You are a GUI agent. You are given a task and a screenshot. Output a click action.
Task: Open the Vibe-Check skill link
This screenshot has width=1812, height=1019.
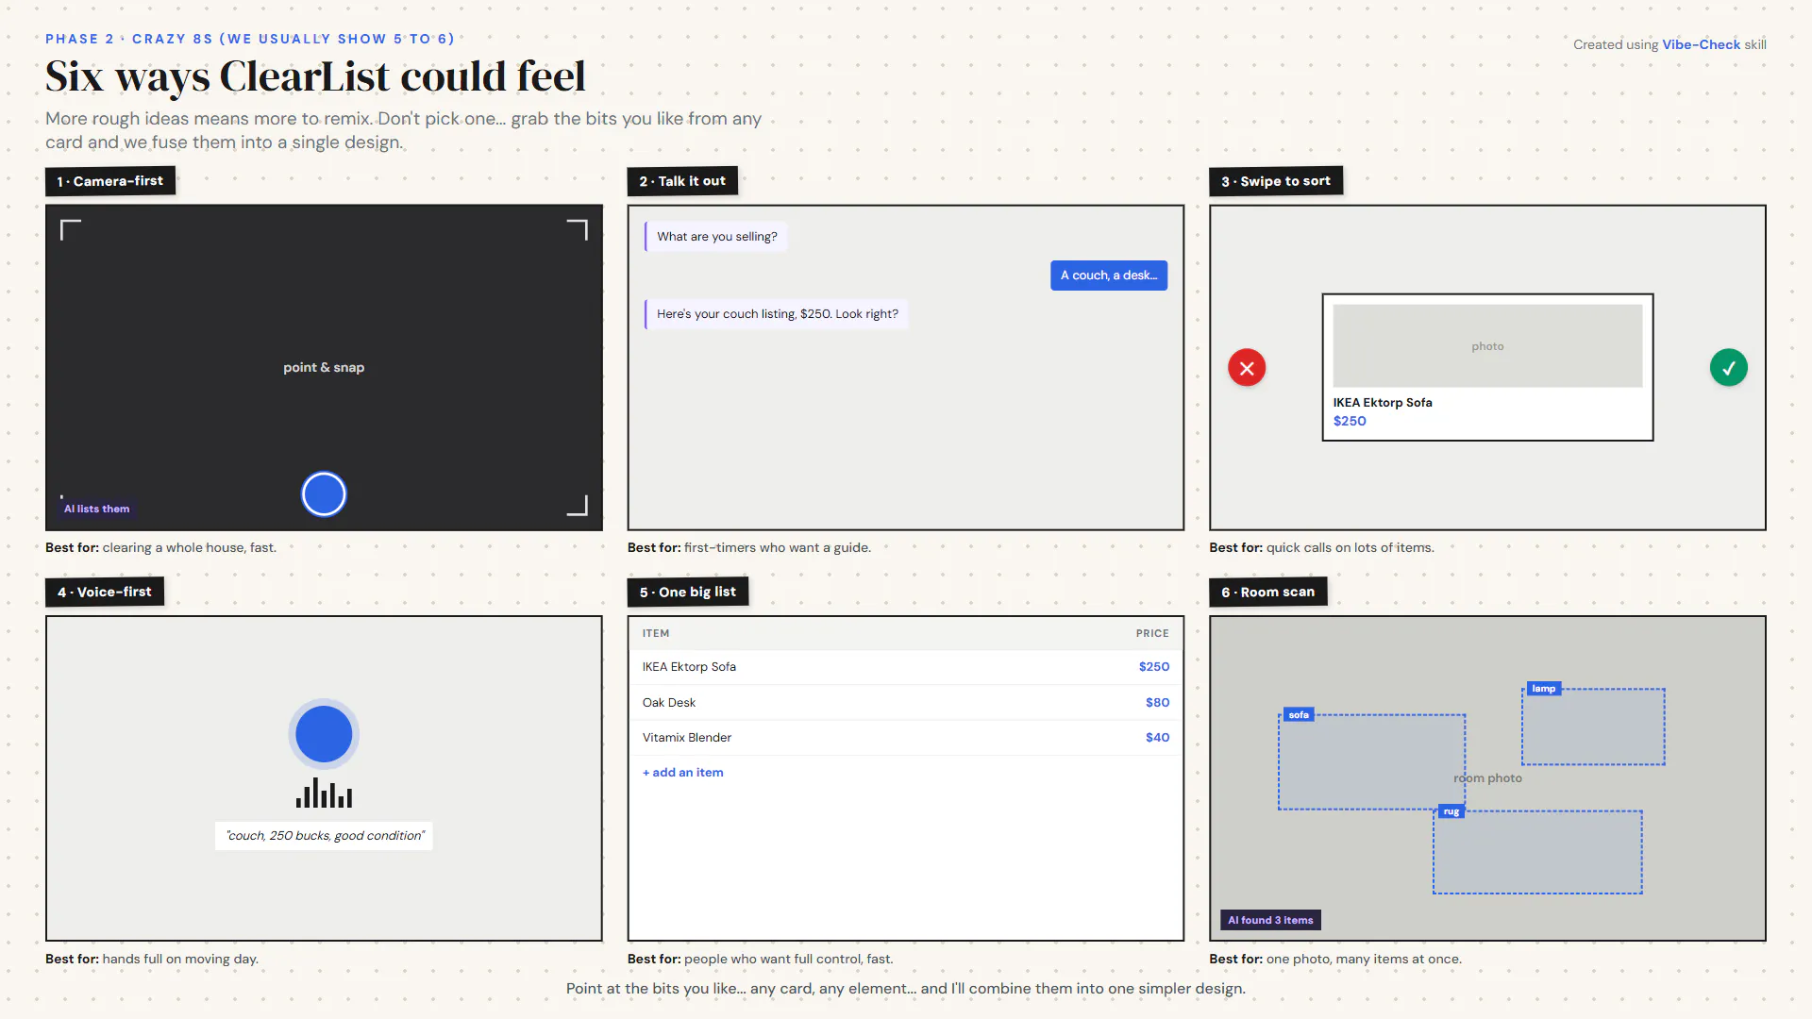pyautogui.click(x=1701, y=44)
